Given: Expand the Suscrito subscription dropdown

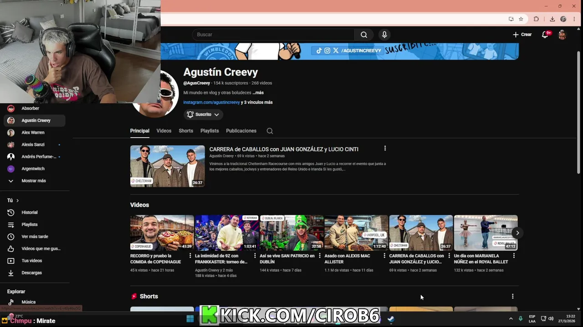Looking at the screenshot, I should [x=203, y=114].
